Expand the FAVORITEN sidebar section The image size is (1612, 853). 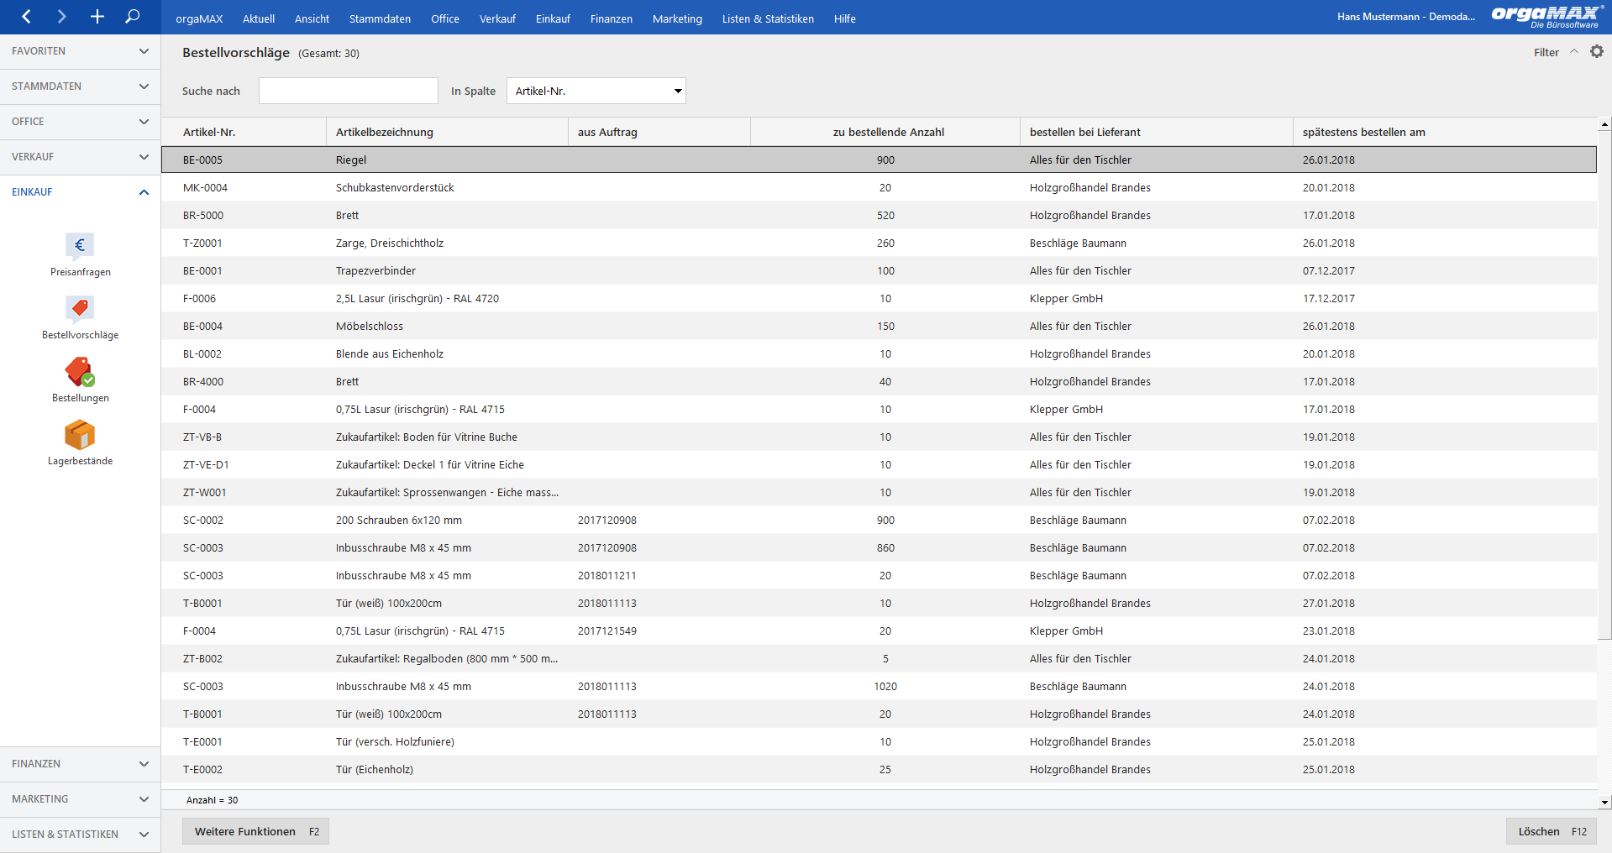[x=80, y=51]
